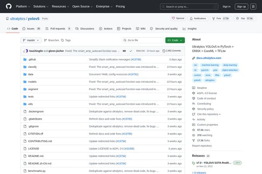Open the Resources navigation menu
The width and height of the screenshot is (262, 174).
tap(60, 7)
